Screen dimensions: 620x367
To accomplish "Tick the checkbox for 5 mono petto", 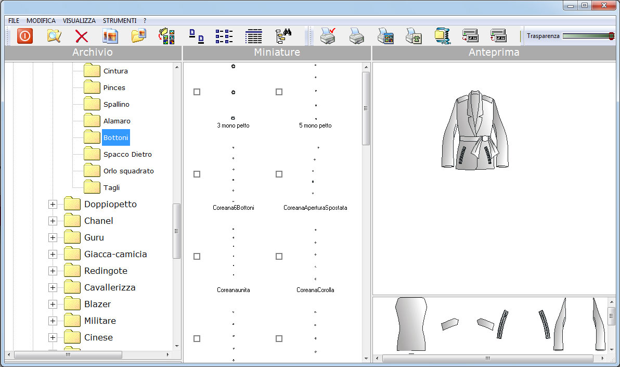I will (x=279, y=92).
